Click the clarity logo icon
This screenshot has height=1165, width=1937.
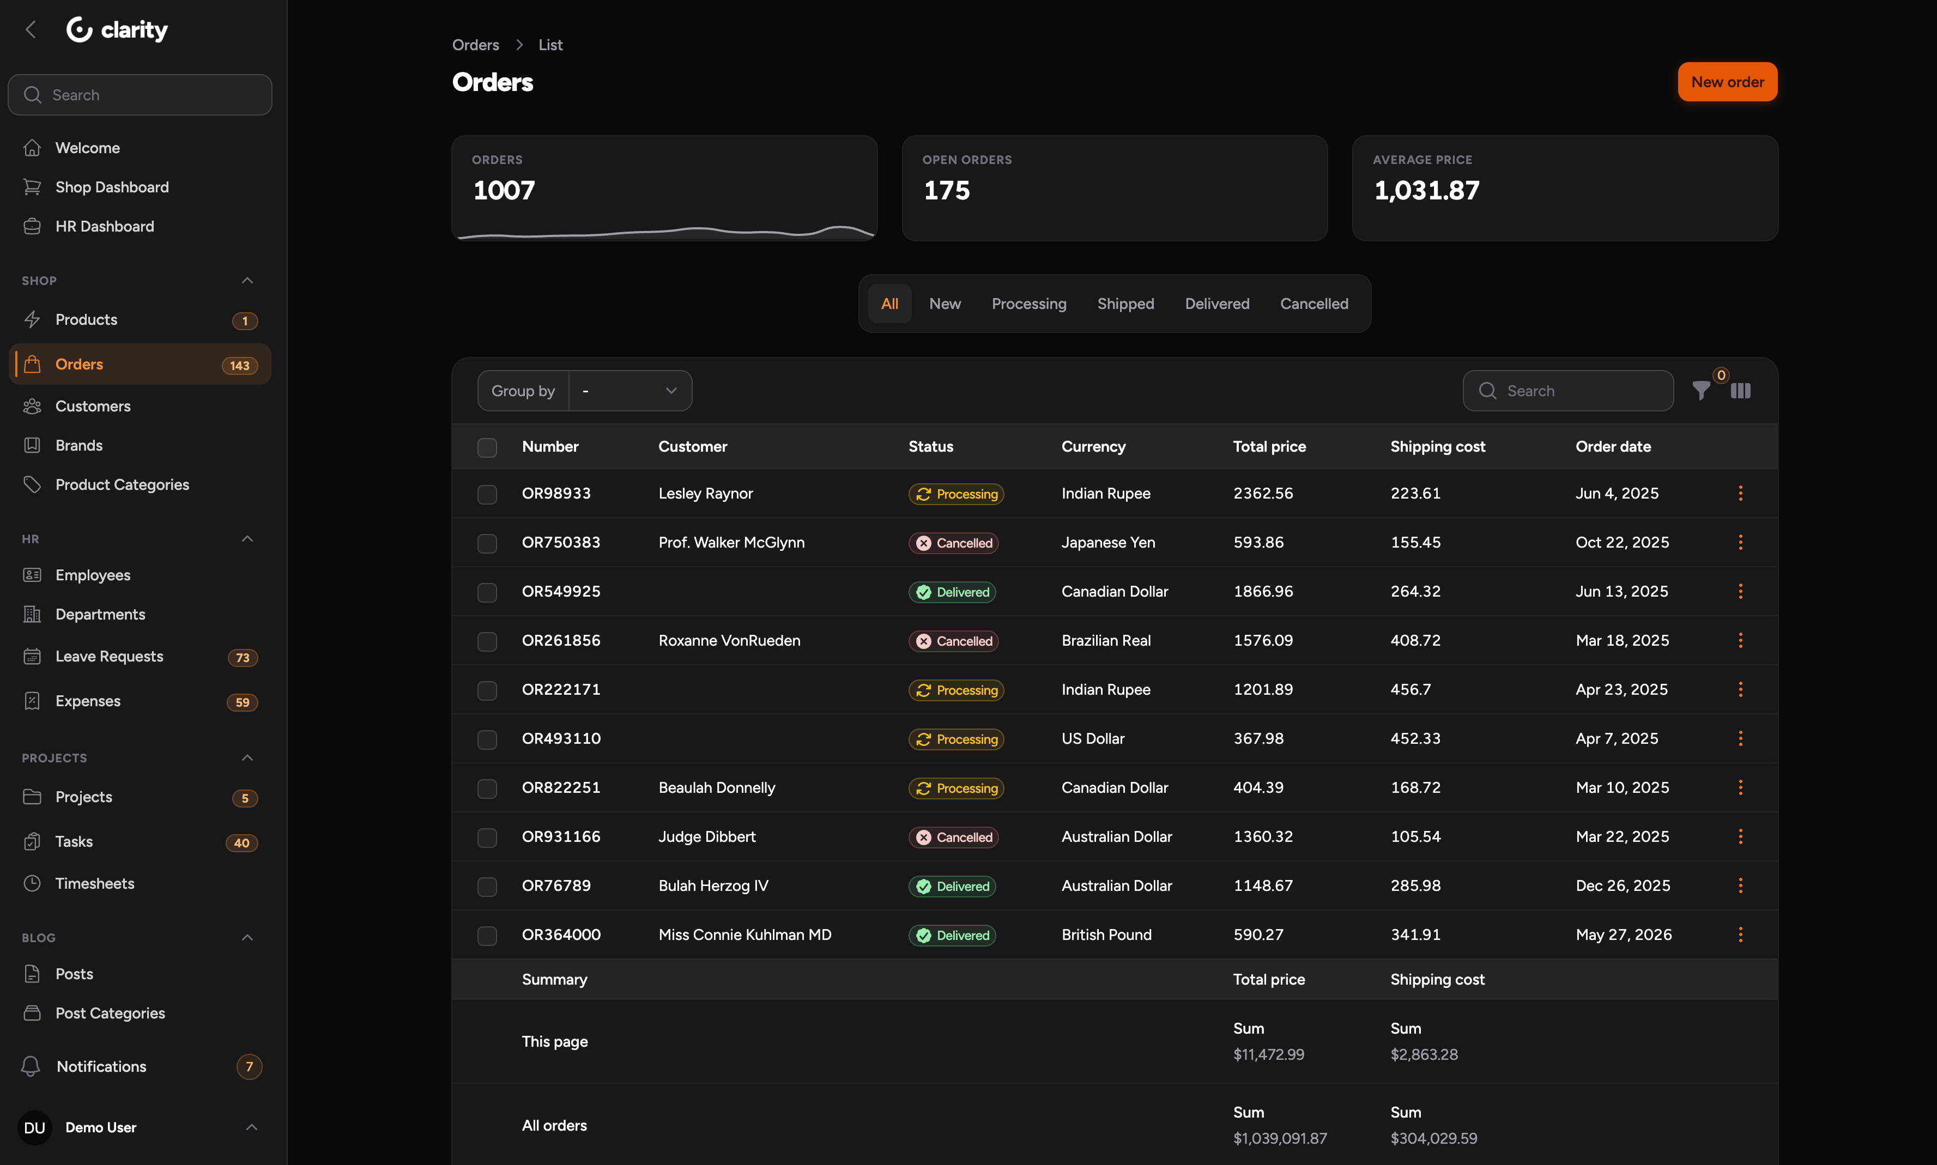[80, 30]
